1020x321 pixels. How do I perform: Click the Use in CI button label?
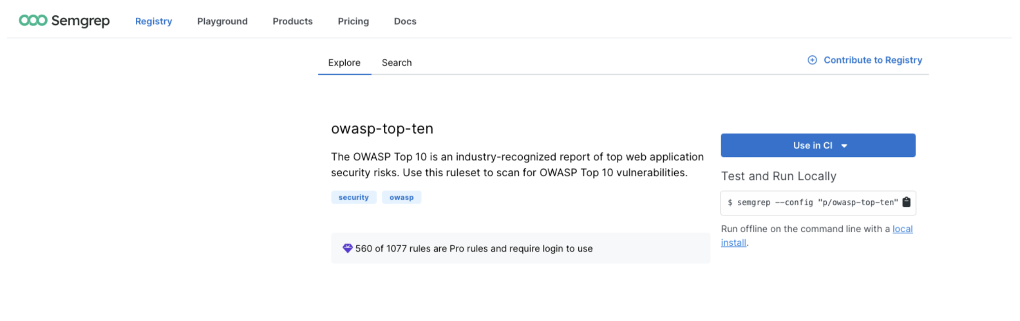[813, 145]
